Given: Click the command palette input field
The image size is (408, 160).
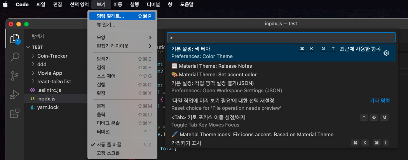Looking at the screenshot, I should (x=281, y=37).
